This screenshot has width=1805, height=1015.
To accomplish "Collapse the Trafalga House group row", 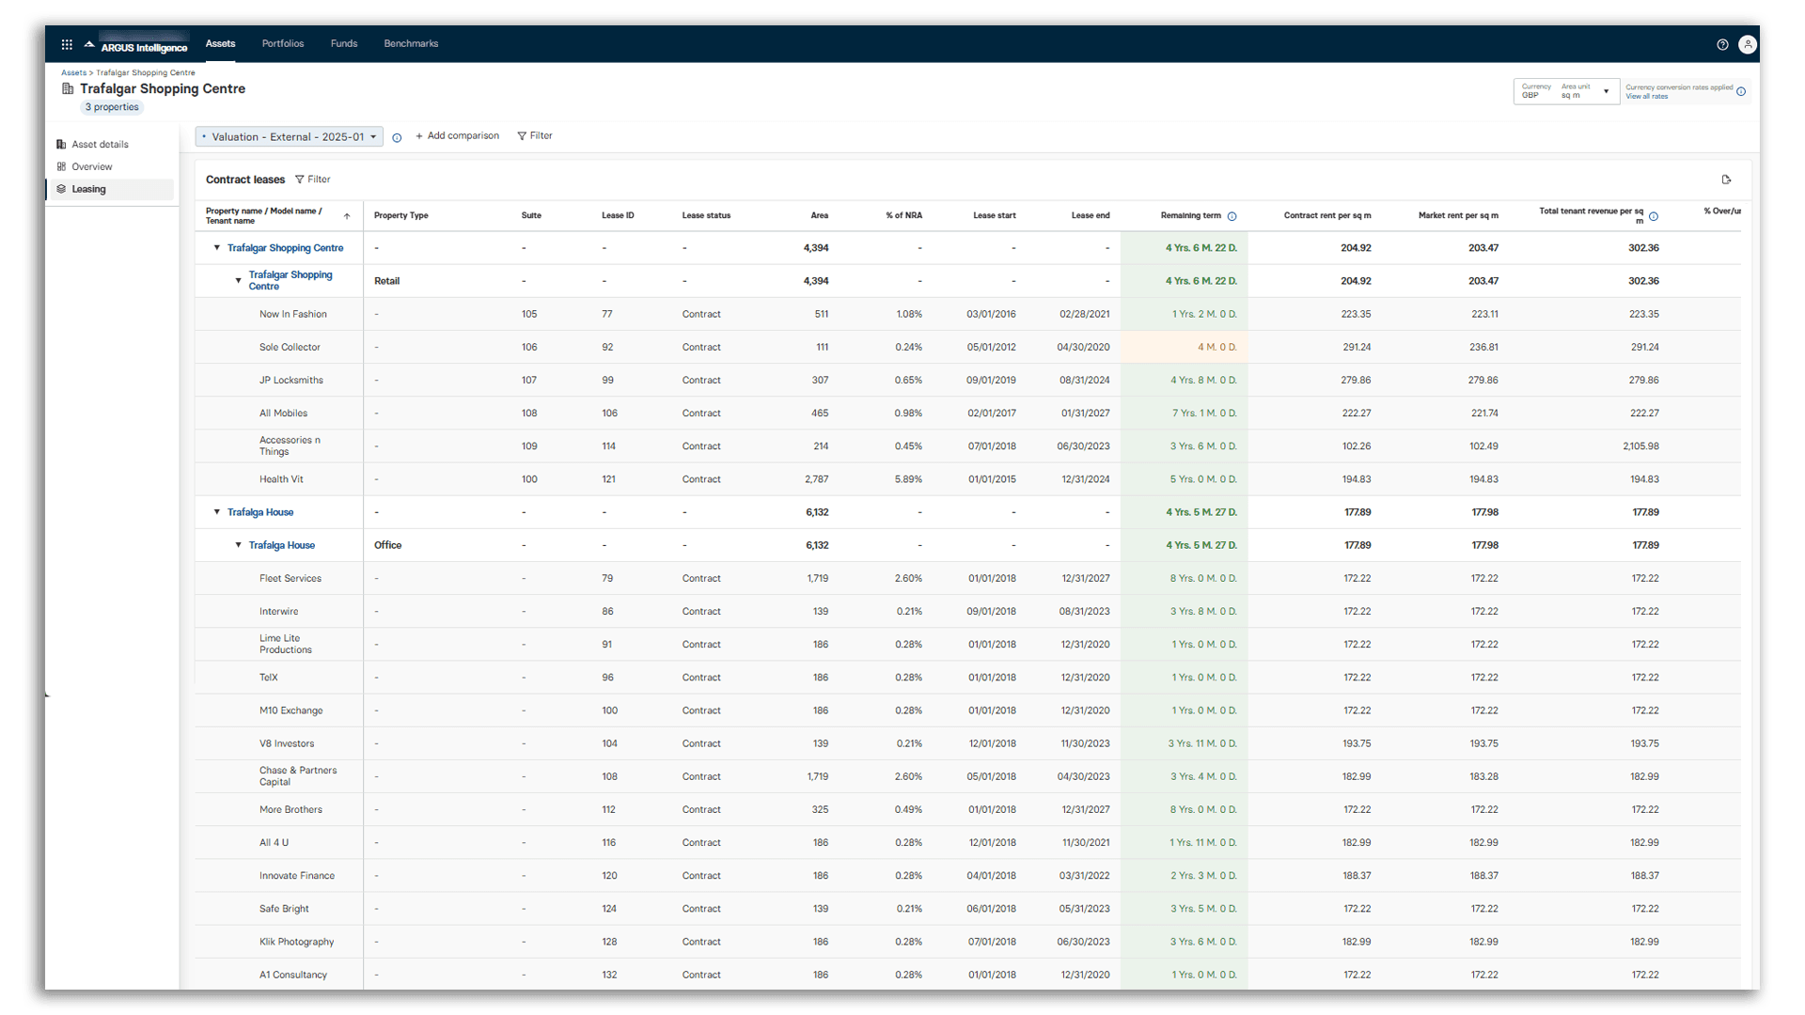I will click(217, 512).
